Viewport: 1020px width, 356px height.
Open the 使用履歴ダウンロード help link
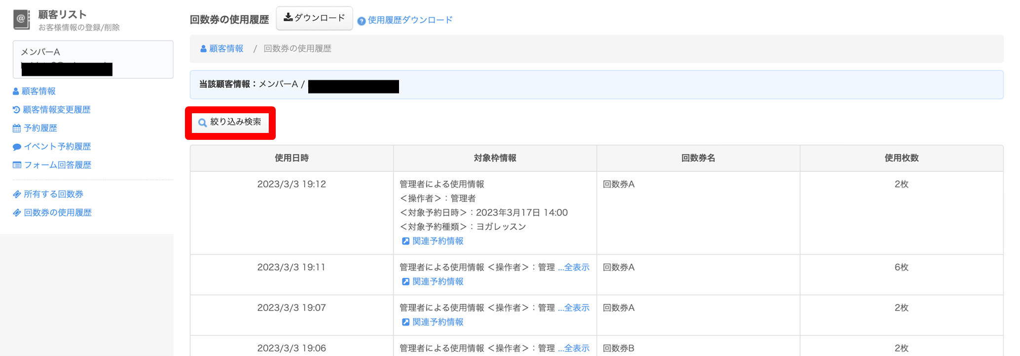(x=410, y=20)
